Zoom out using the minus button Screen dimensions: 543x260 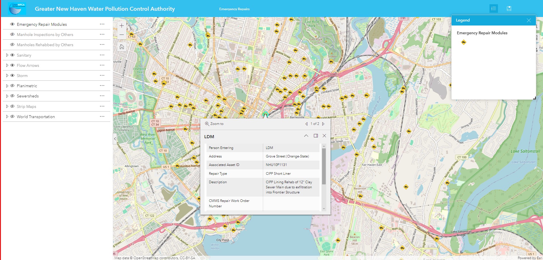[122, 34]
